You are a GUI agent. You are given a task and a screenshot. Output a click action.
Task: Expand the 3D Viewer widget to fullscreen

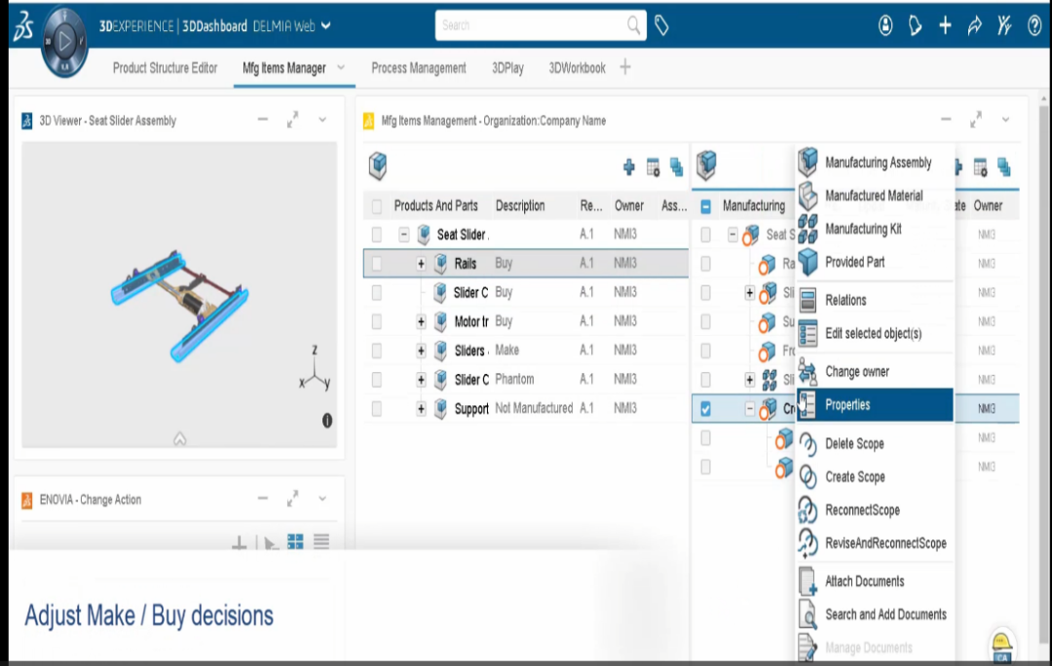tap(292, 120)
